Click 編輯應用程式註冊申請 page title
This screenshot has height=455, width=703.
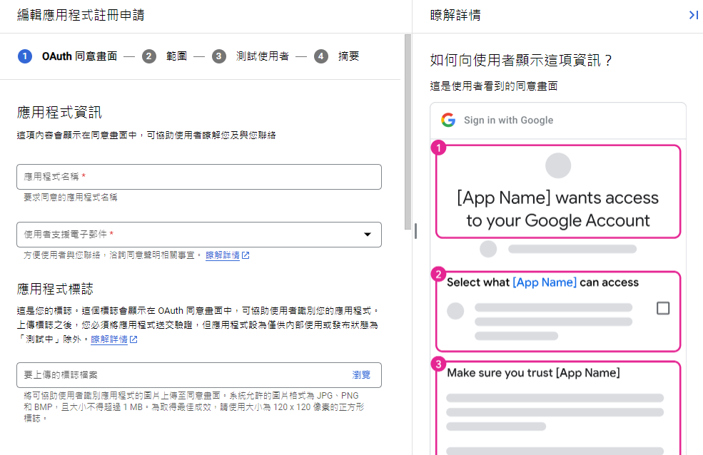[x=81, y=15]
